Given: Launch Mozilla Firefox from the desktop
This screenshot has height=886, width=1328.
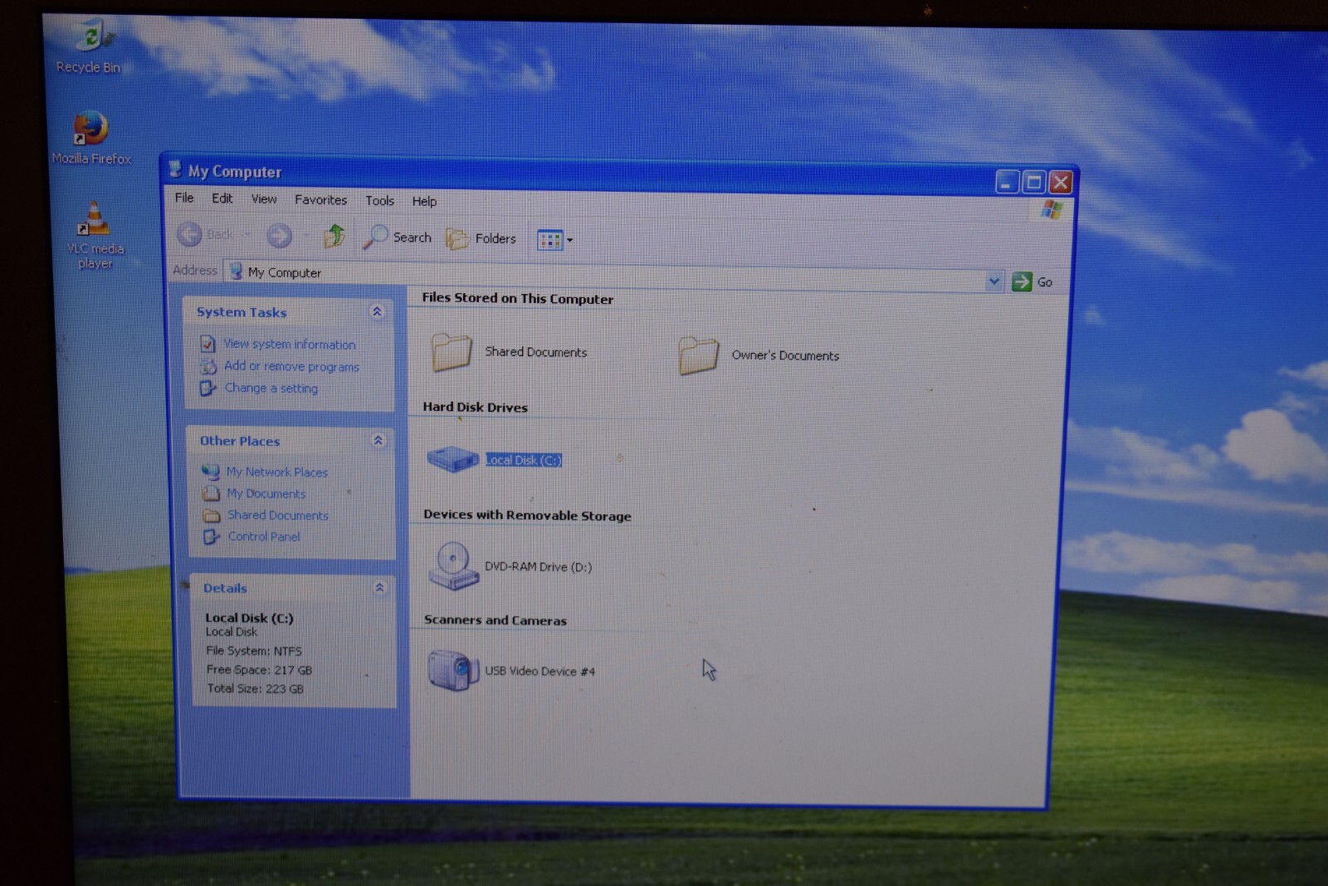Looking at the screenshot, I should (91, 138).
